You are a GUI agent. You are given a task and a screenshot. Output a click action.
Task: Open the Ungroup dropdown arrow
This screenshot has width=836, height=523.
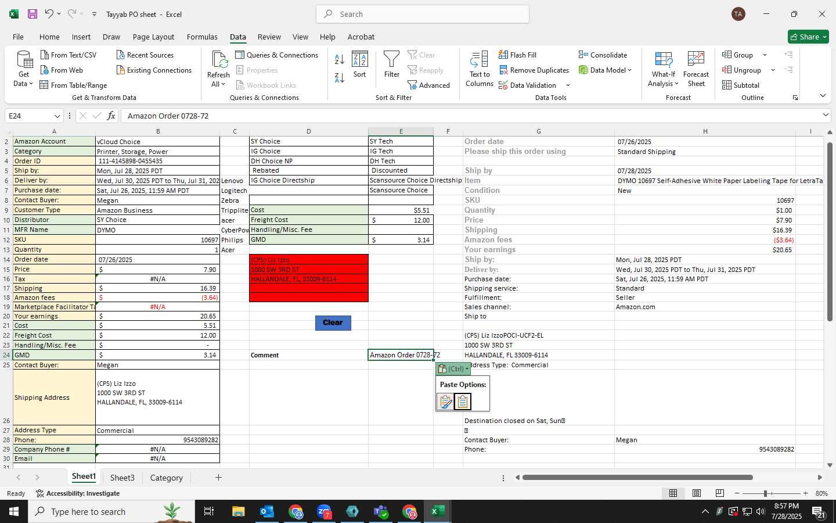(773, 70)
